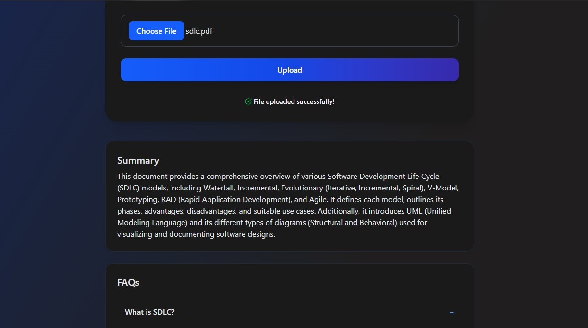Click 'Prototyping' in the summary paragraph
Viewport: 588px width, 328px height.
pyautogui.click(x=137, y=199)
